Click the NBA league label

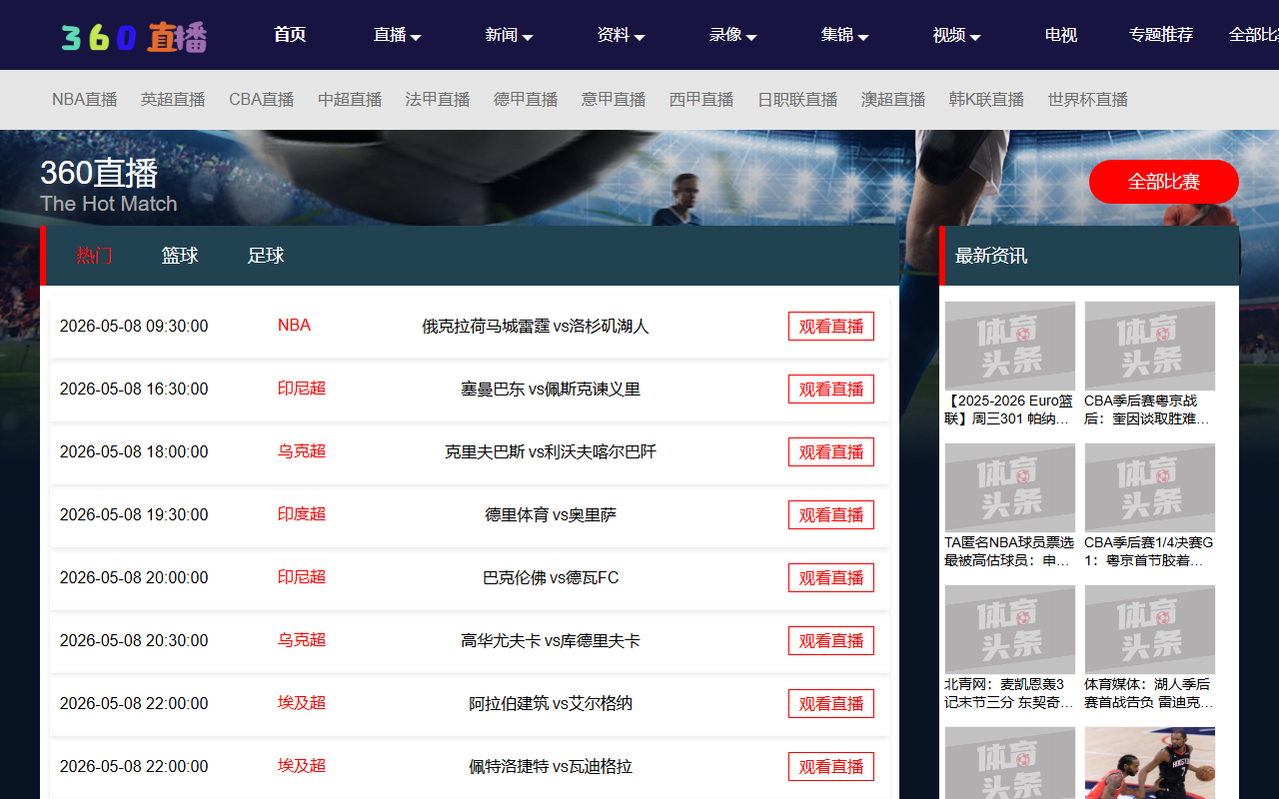pos(294,326)
